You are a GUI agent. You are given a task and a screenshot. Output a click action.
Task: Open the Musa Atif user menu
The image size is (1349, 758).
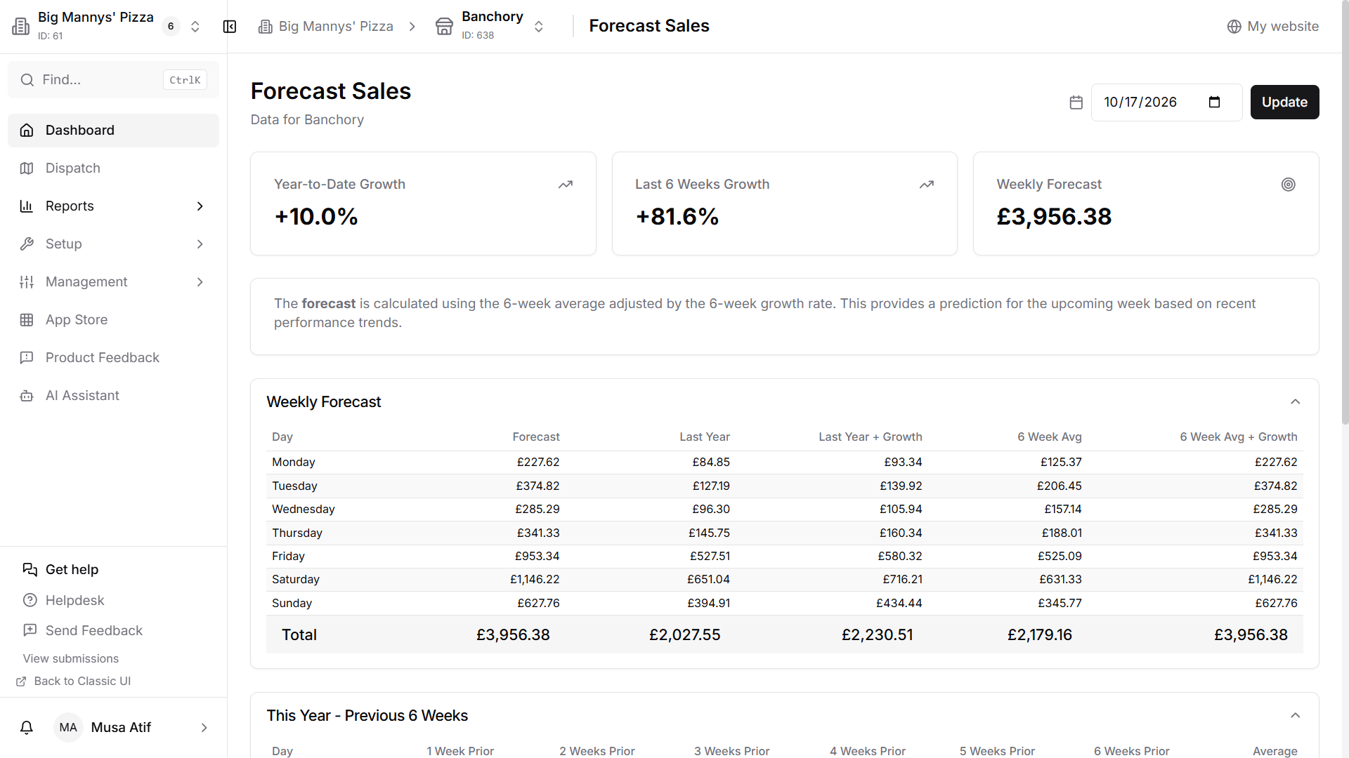[x=113, y=728]
